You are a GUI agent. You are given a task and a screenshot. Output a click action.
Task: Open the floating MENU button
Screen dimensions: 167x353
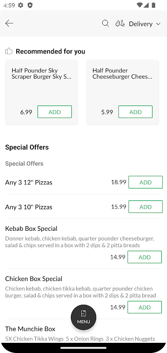point(84,317)
